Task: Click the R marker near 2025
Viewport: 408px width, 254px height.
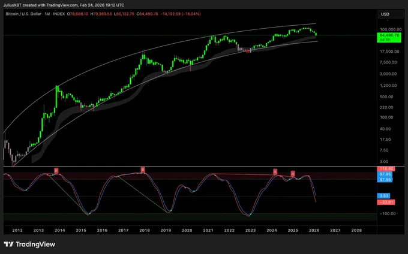Action: [293, 174]
